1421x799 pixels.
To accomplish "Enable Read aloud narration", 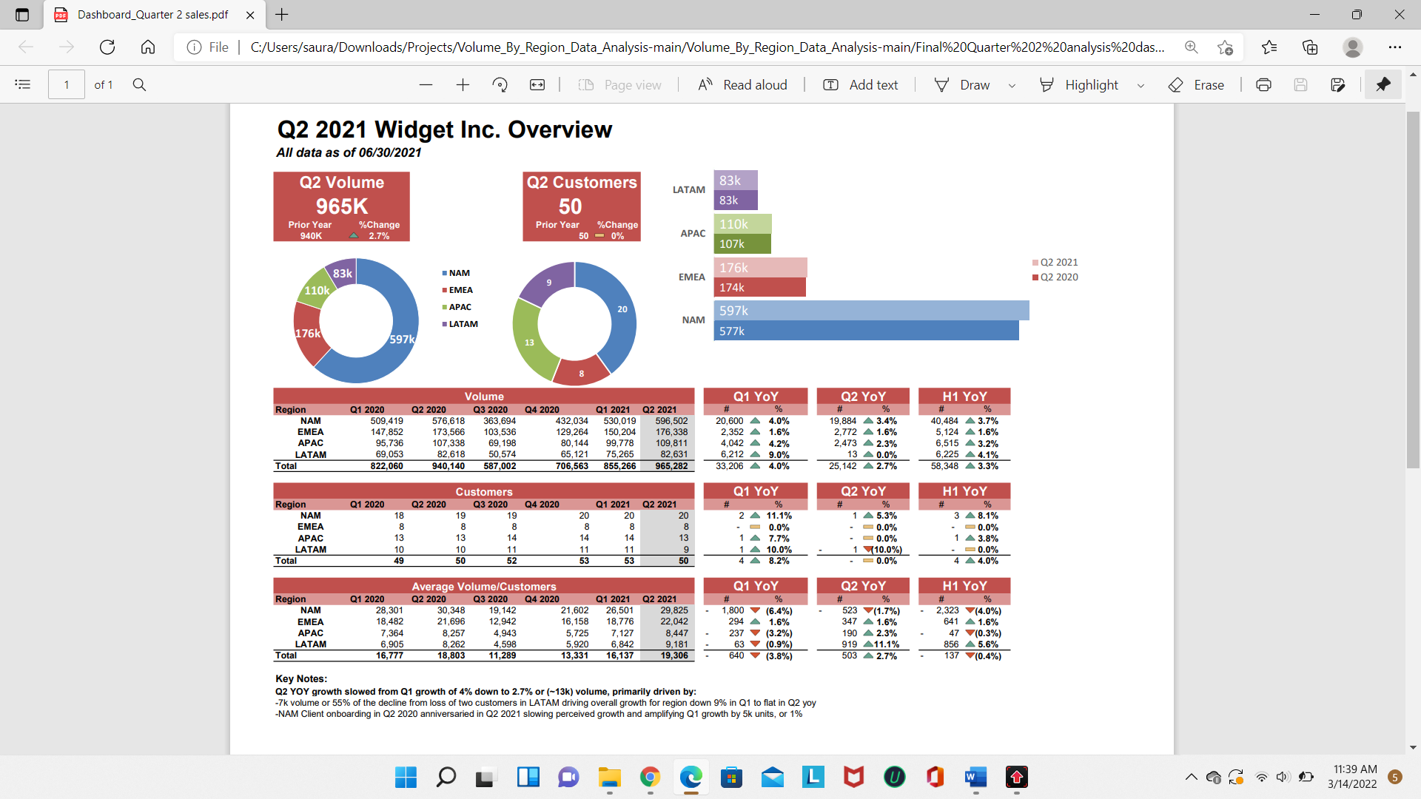I will pos(742,84).
